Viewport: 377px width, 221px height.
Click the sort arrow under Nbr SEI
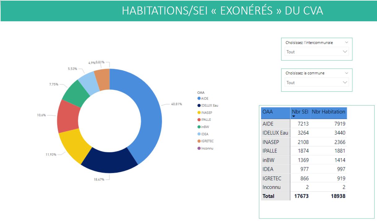(293, 117)
